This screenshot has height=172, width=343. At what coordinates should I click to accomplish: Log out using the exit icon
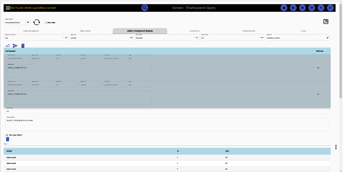pos(330,8)
